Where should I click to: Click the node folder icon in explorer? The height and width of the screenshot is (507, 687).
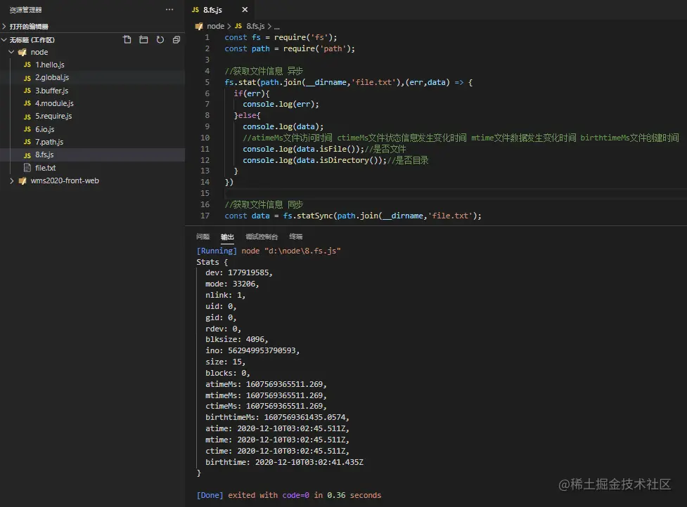click(x=23, y=52)
